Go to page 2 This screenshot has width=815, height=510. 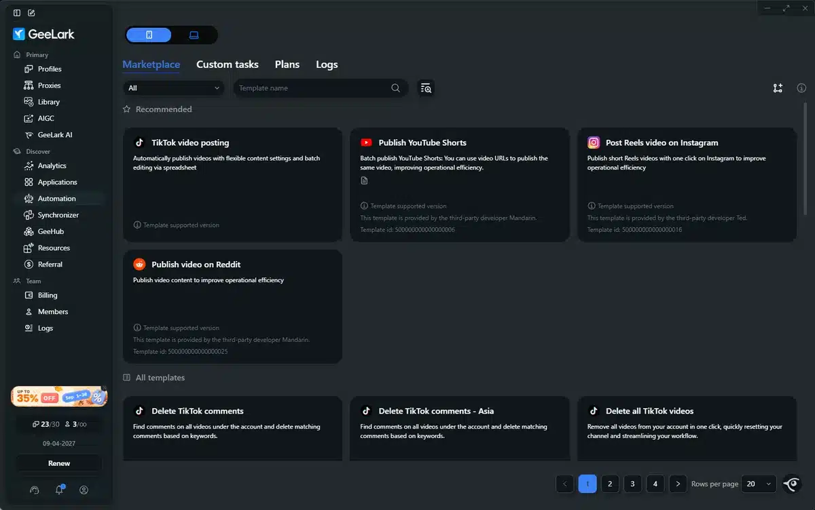(x=610, y=484)
